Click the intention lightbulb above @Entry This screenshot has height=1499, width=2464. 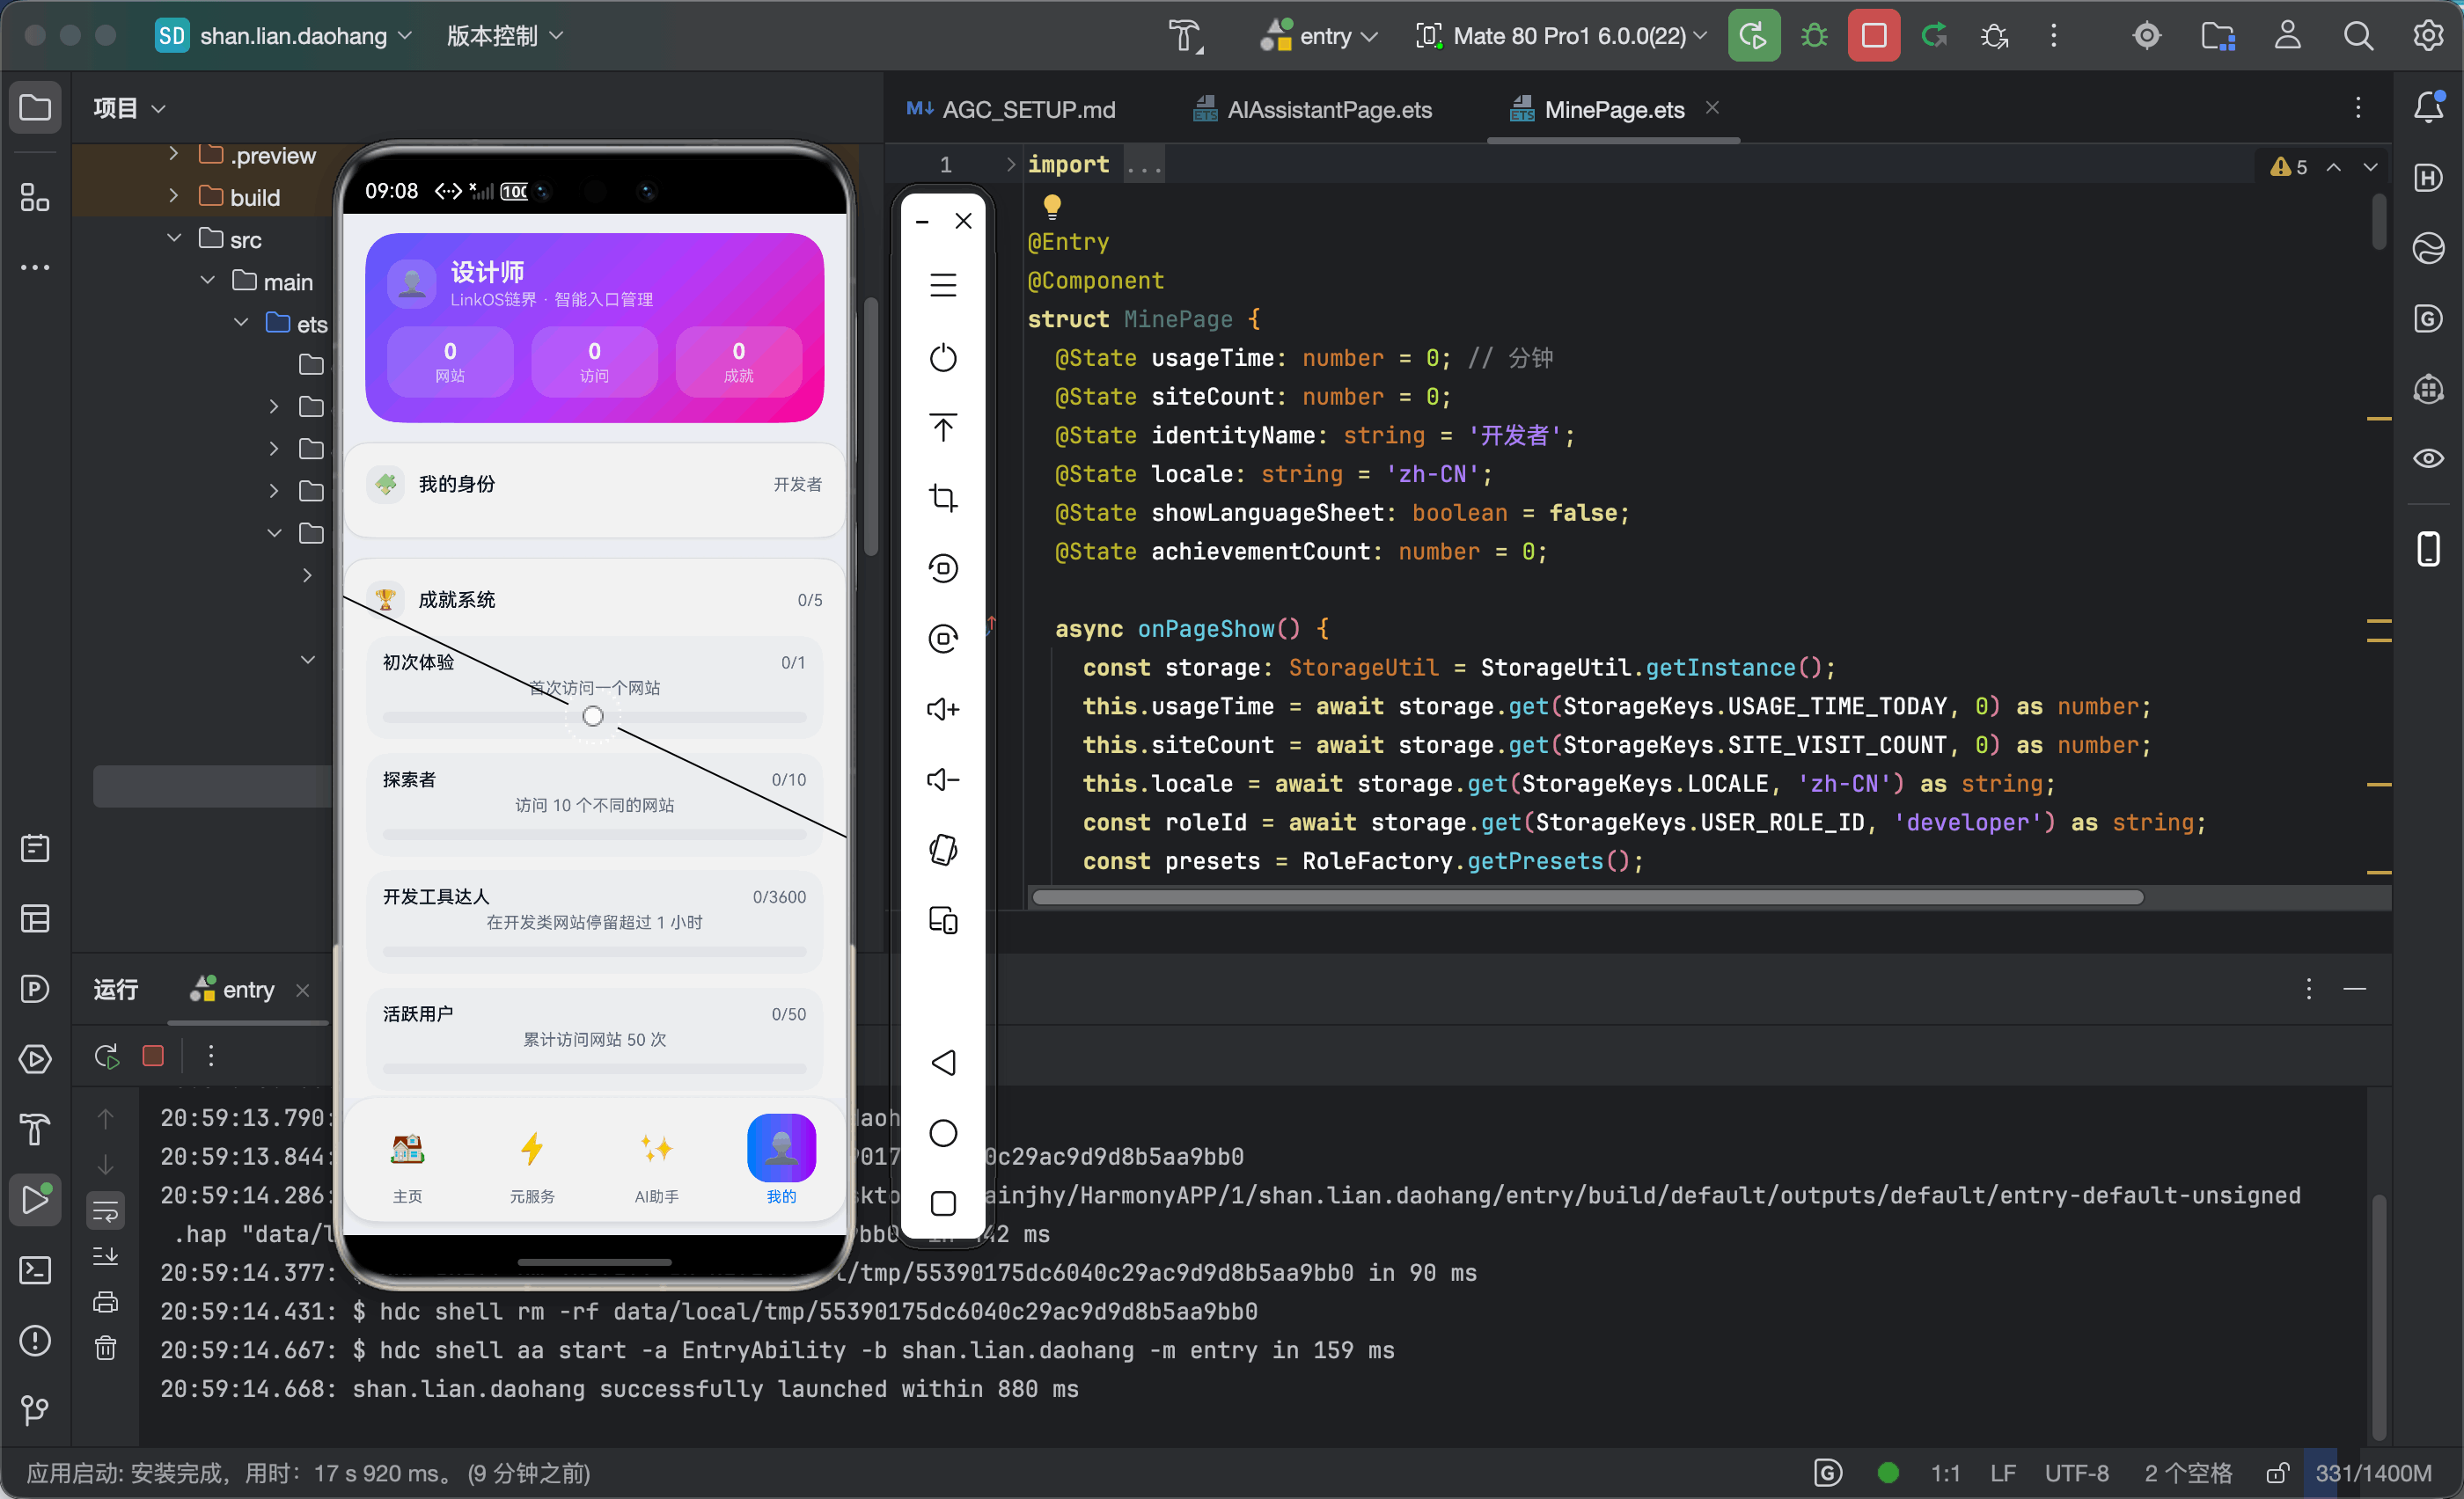click(x=1052, y=206)
